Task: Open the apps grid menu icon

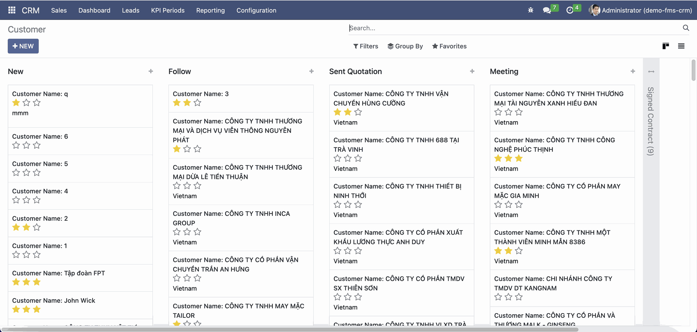Action: (12, 10)
